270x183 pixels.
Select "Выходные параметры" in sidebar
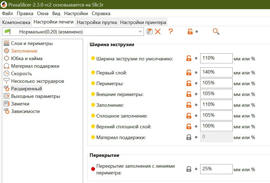(35, 96)
